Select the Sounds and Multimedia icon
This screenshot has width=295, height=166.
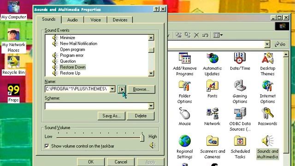click(267, 141)
